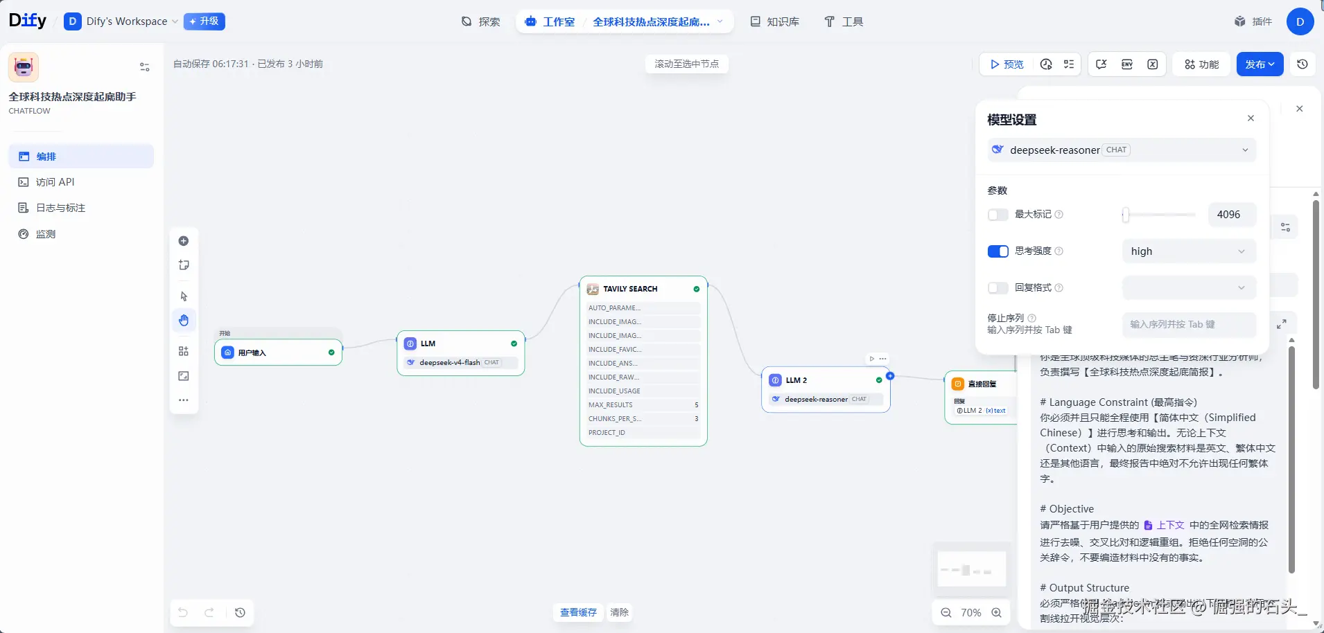Expand the app name chevron in top nav
This screenshot has height=633, width=1324.
click(x=720, y=21)
